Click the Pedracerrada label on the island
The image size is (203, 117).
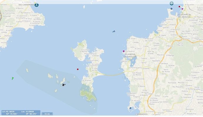(x=92, y=61)
